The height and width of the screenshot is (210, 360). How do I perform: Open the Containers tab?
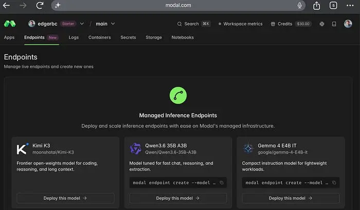99,37
